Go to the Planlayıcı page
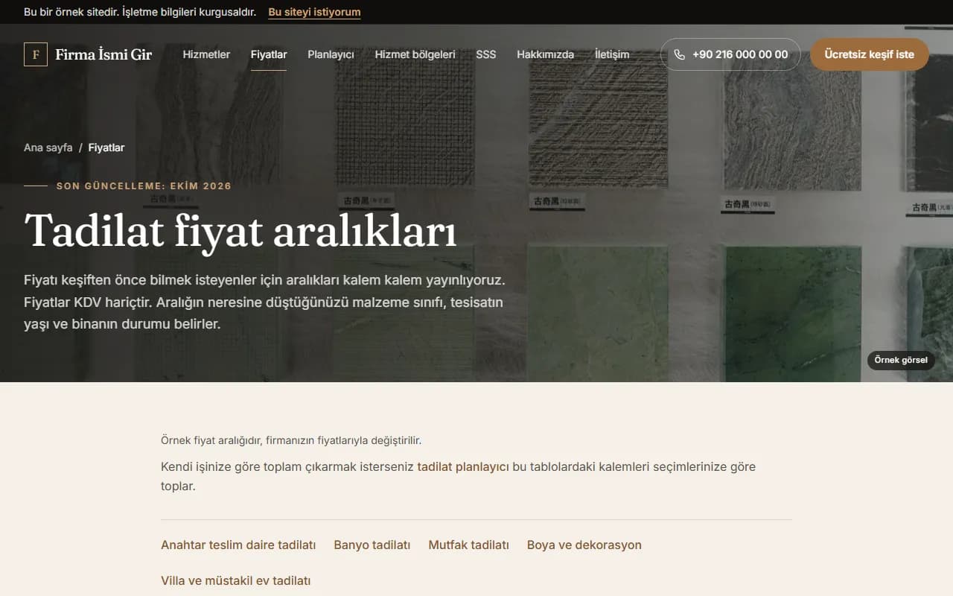Image resolution: width=953 pixels, height=596 pixels. [331, 54]
